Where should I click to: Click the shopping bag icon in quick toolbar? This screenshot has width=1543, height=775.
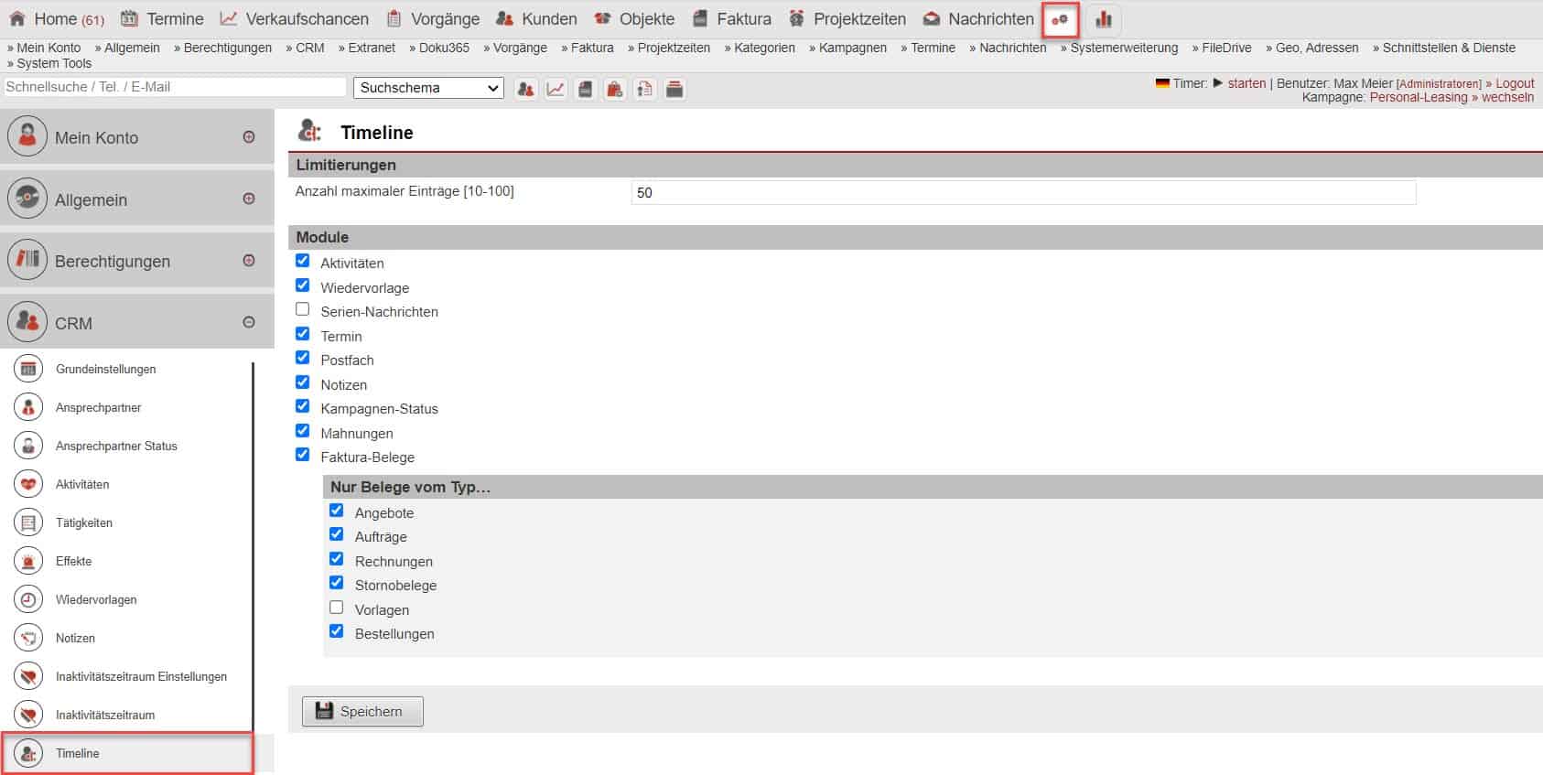coord(615,89)
